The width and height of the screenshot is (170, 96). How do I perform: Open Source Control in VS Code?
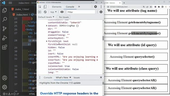5,29
